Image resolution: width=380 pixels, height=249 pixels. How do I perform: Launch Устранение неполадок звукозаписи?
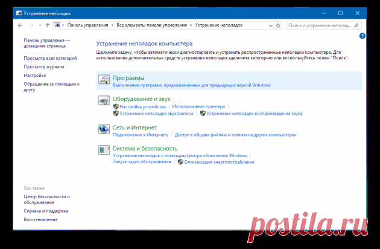pos(156,114)
